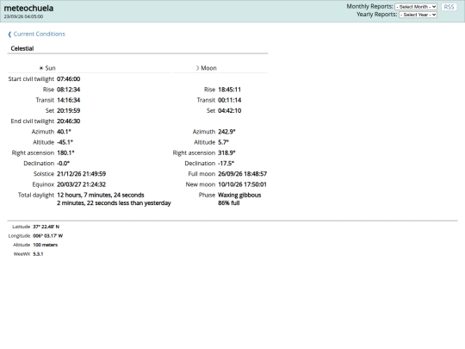Click the crescent Moon icon in Moon header

[x=197, y=68]
